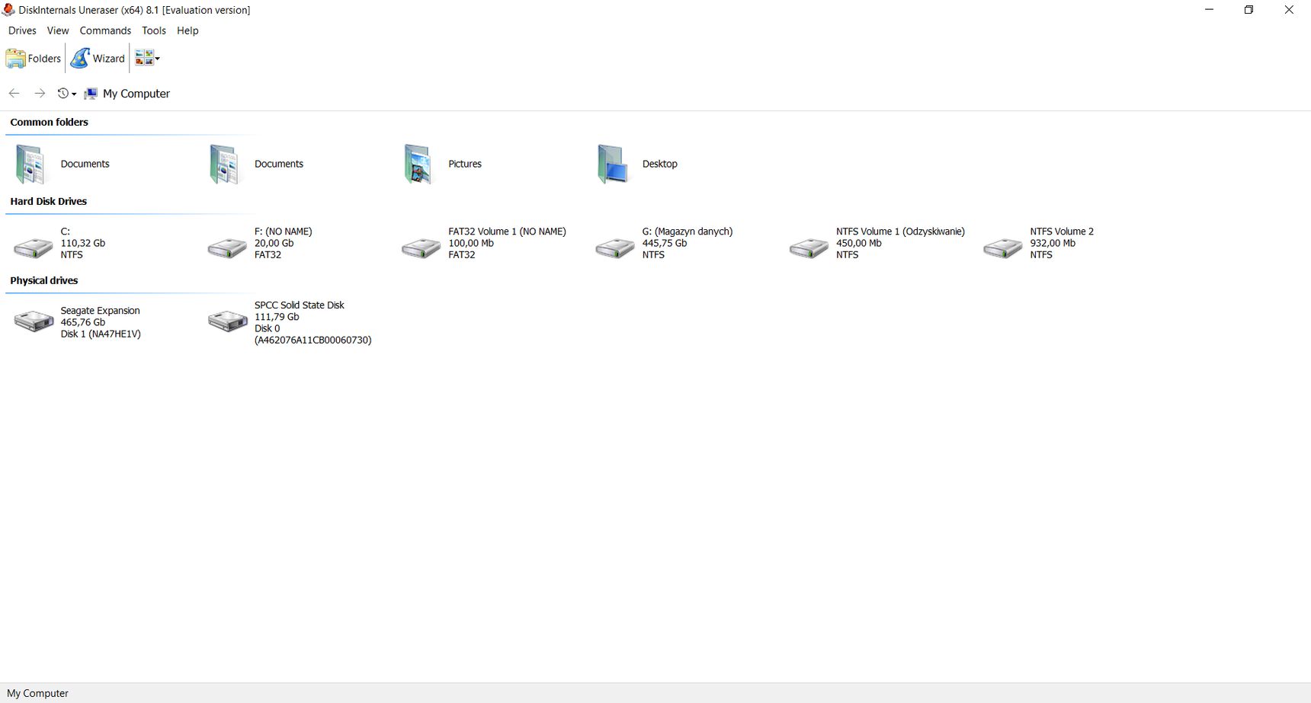Click the Physical drives section header

44,280
